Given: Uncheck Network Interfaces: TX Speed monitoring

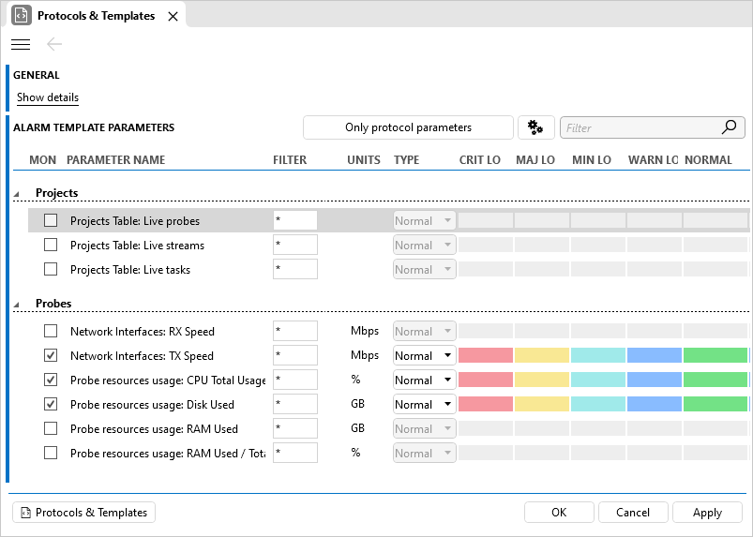Looking at the screenshot, I should coord(51,356).
